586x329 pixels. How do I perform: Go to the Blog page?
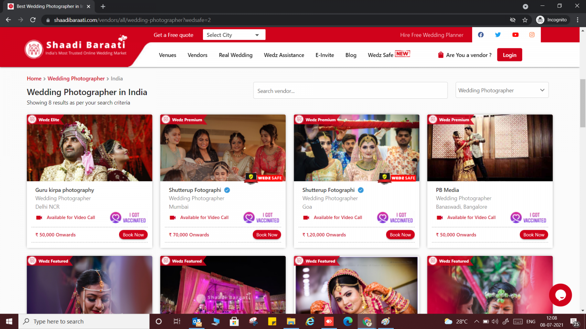[351, 55]
